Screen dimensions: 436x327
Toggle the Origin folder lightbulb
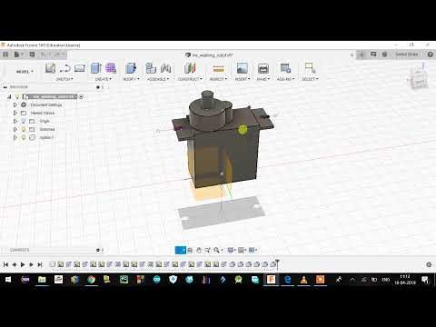point(24,121)
